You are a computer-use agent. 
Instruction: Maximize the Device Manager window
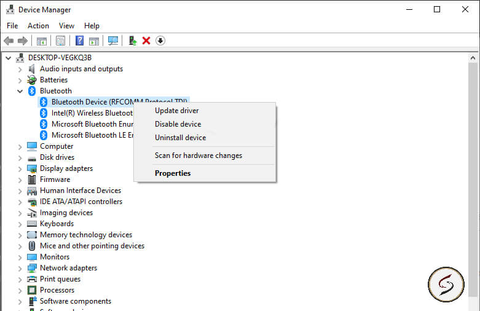click(x=437, y=9)
